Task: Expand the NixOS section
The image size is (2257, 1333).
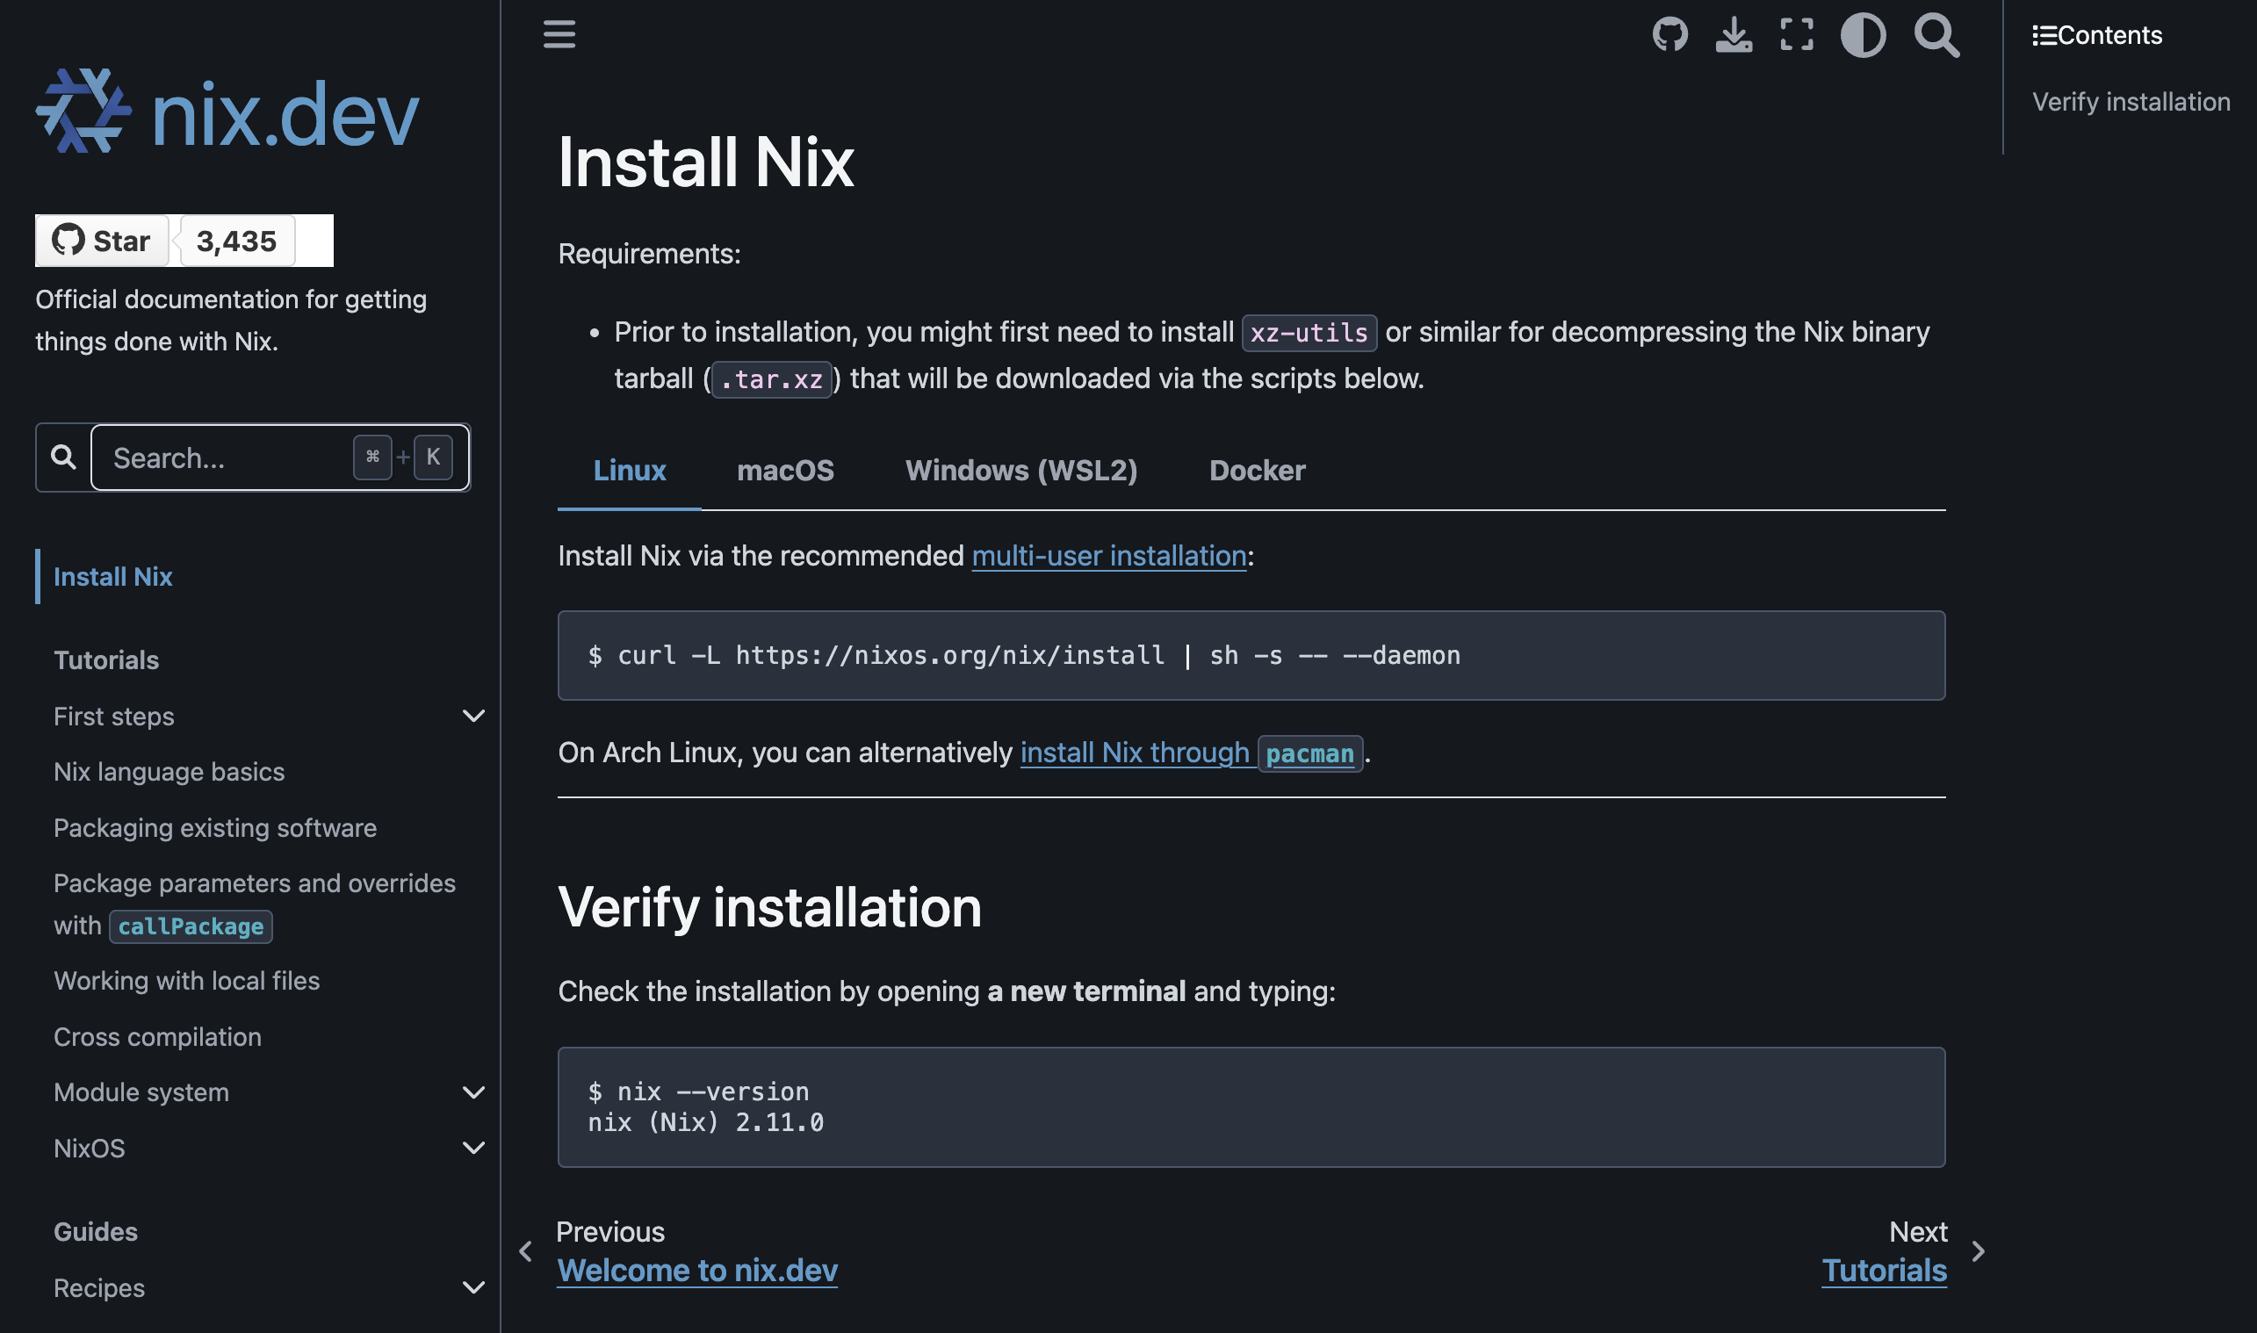Action: (x=473, y=1147)
